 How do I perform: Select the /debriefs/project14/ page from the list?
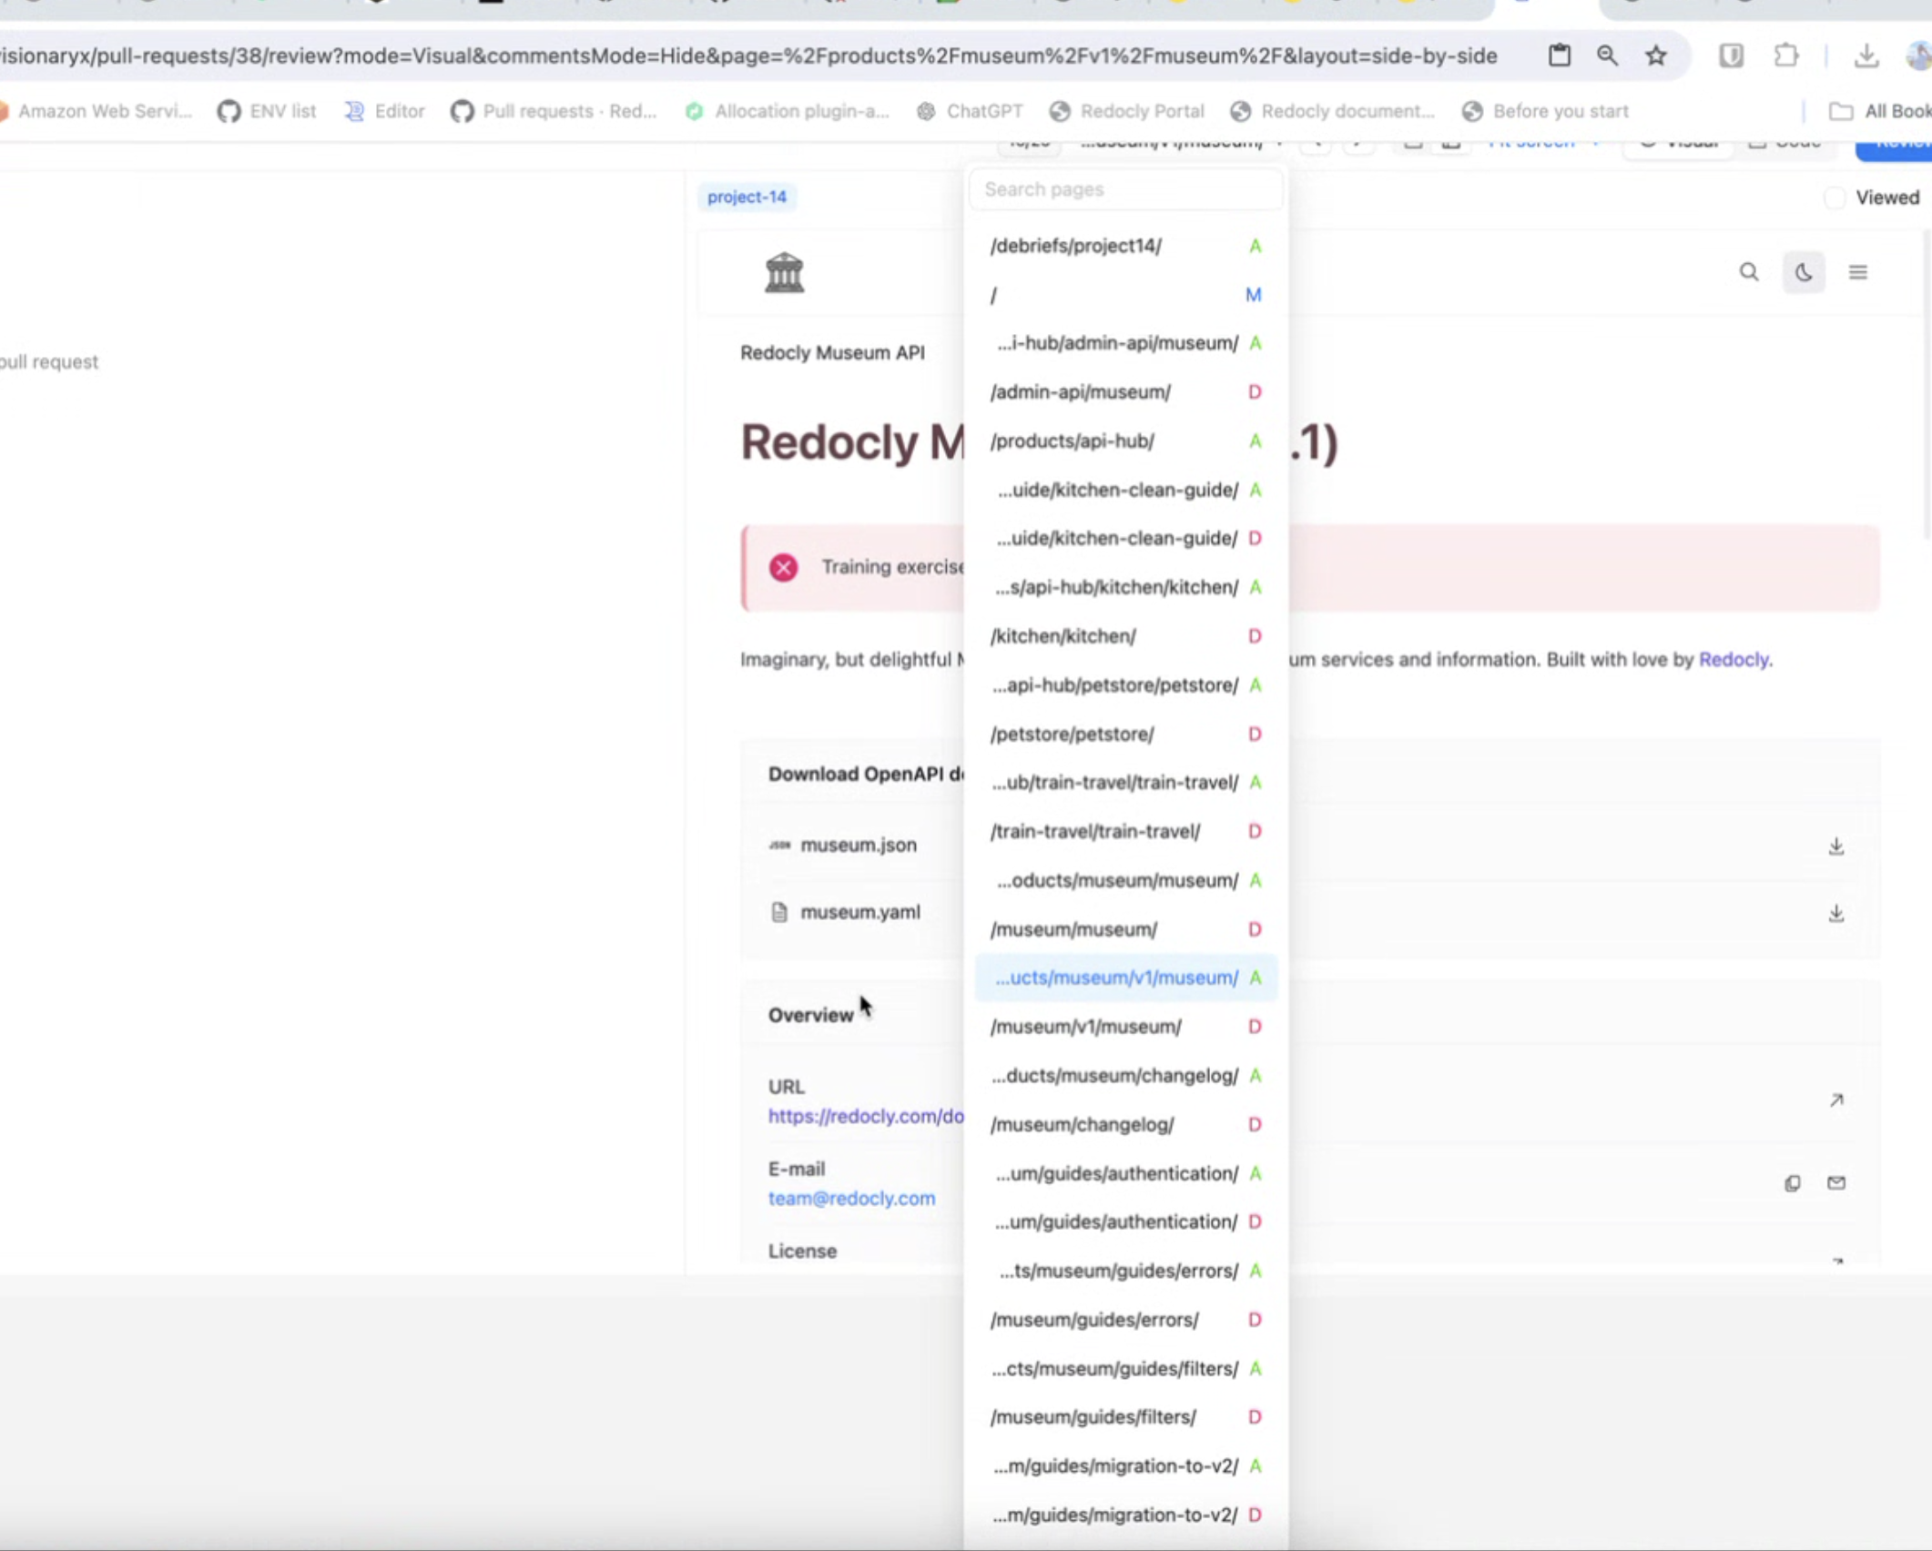[1075, 246]
